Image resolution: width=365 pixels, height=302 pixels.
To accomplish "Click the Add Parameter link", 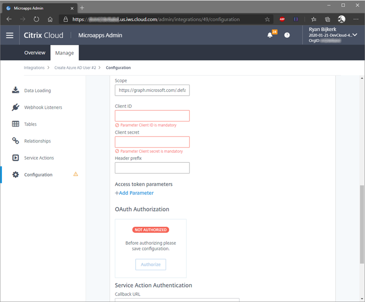I will (x=134, y=193).
